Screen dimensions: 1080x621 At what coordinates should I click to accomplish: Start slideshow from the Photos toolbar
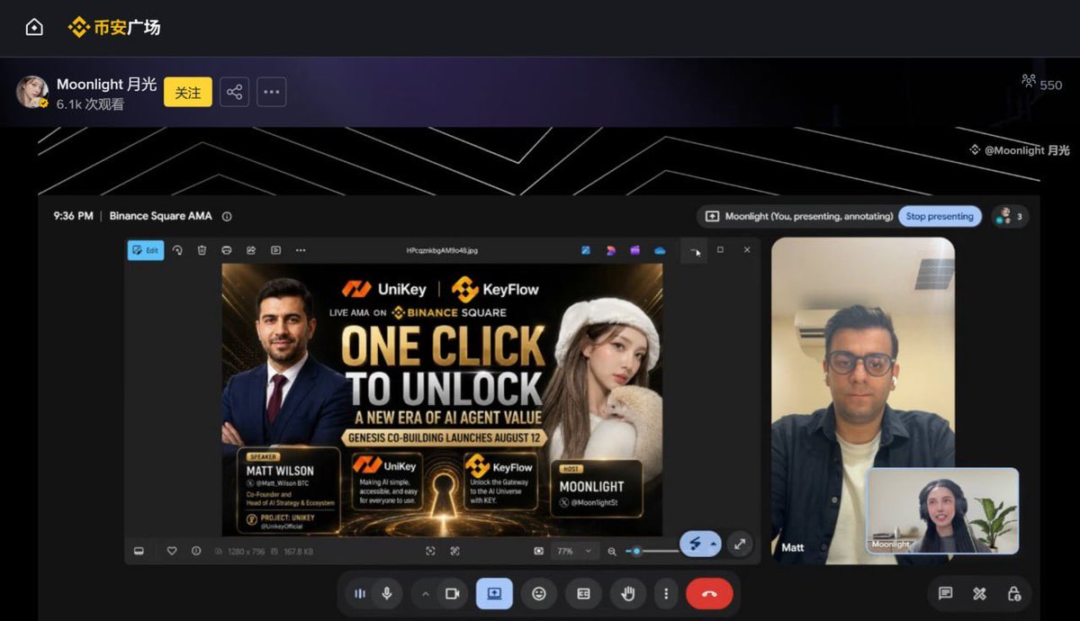click(x=276, y=250)
